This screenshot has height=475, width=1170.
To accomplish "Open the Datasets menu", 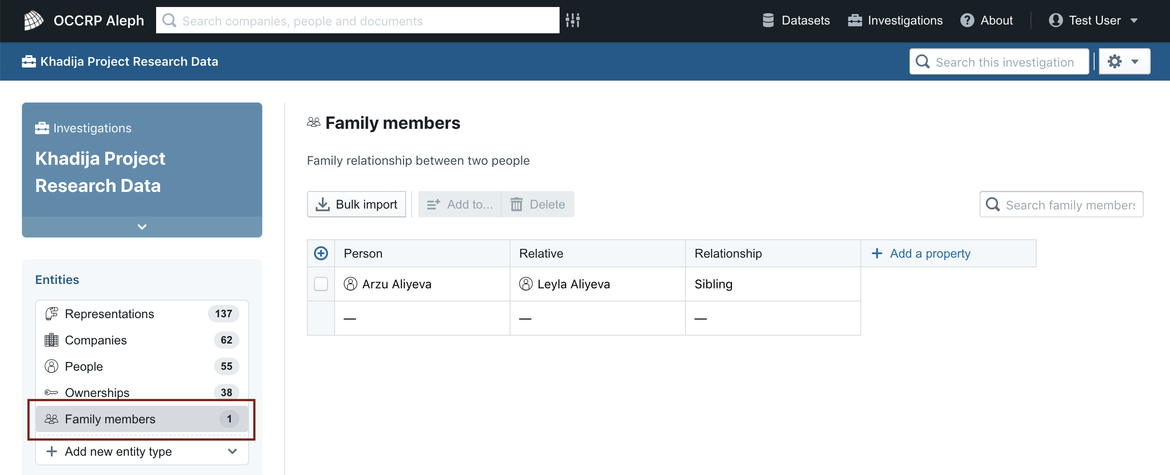I will (796, 21).
